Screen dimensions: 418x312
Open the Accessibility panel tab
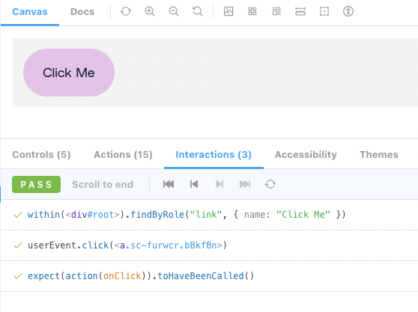click(306, 154)
